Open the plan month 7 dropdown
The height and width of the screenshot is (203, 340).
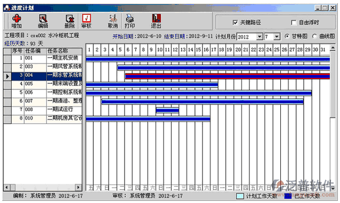click(x=277, y=37)
